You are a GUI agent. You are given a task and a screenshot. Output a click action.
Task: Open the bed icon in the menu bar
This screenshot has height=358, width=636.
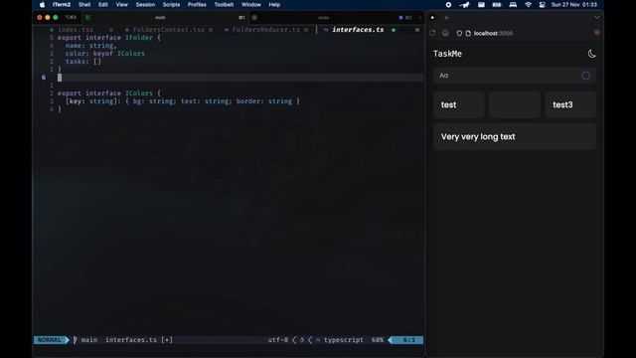[x=513, y=5]
